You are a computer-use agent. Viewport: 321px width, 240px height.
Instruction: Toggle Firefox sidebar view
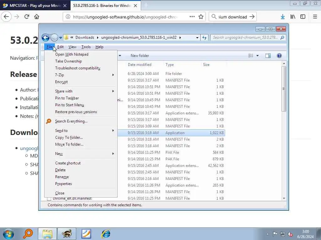pos(303,17)
